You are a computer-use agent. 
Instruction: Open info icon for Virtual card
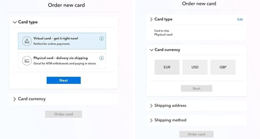point(101,39)
